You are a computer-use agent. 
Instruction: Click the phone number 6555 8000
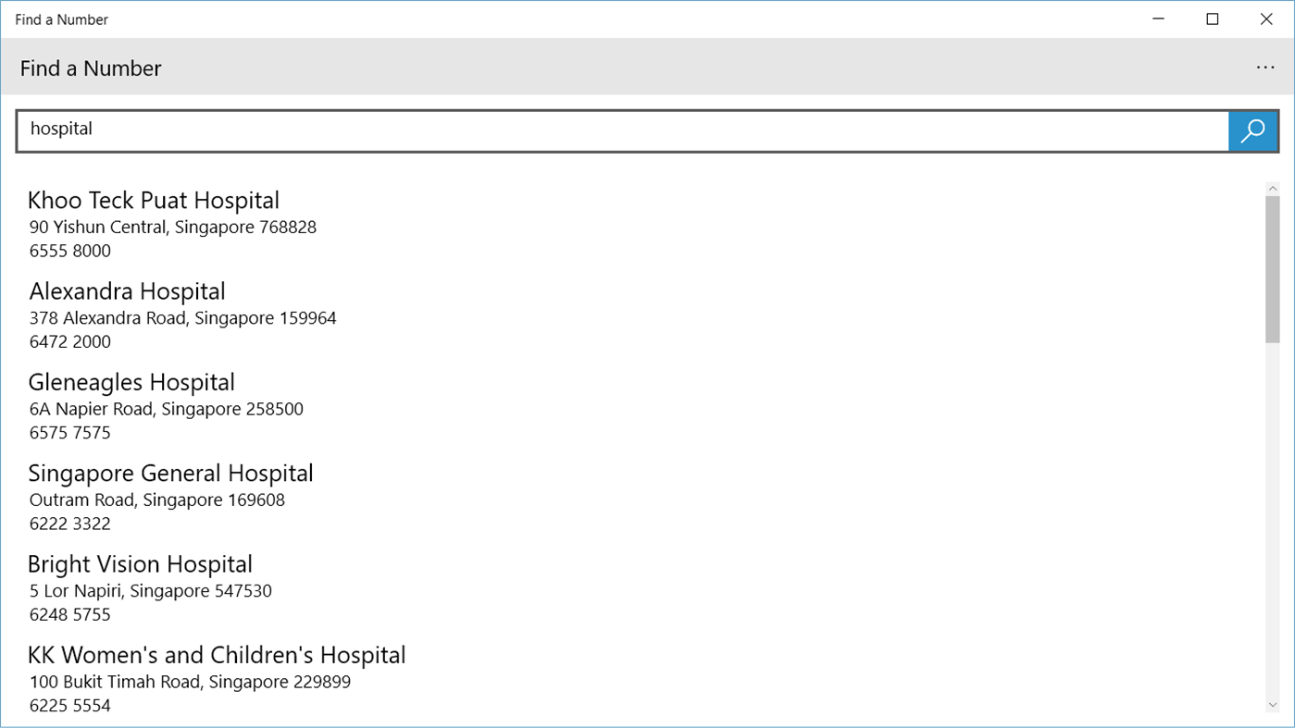(x=69, y=251)
